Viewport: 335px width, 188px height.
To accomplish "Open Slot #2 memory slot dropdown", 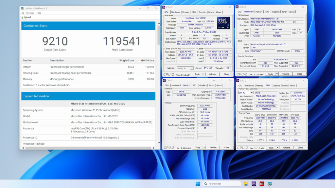I will pos(246,93).
